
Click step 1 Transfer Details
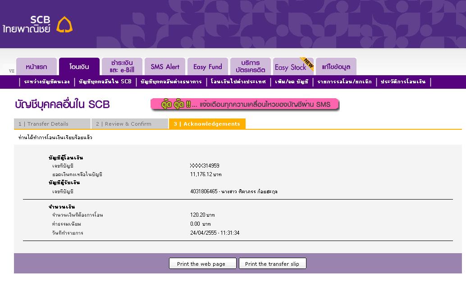(x=52, y=124)
